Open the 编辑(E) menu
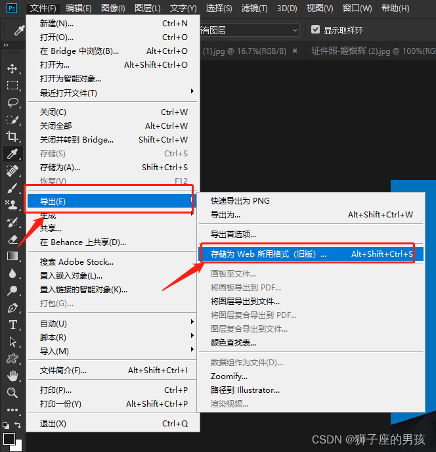This screenshot has height=452, width=436. tap(78, 8)
